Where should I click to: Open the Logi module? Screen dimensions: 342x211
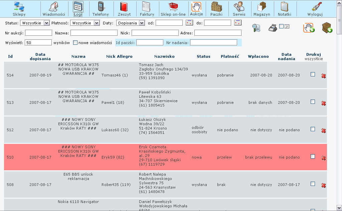coord(78,9)
